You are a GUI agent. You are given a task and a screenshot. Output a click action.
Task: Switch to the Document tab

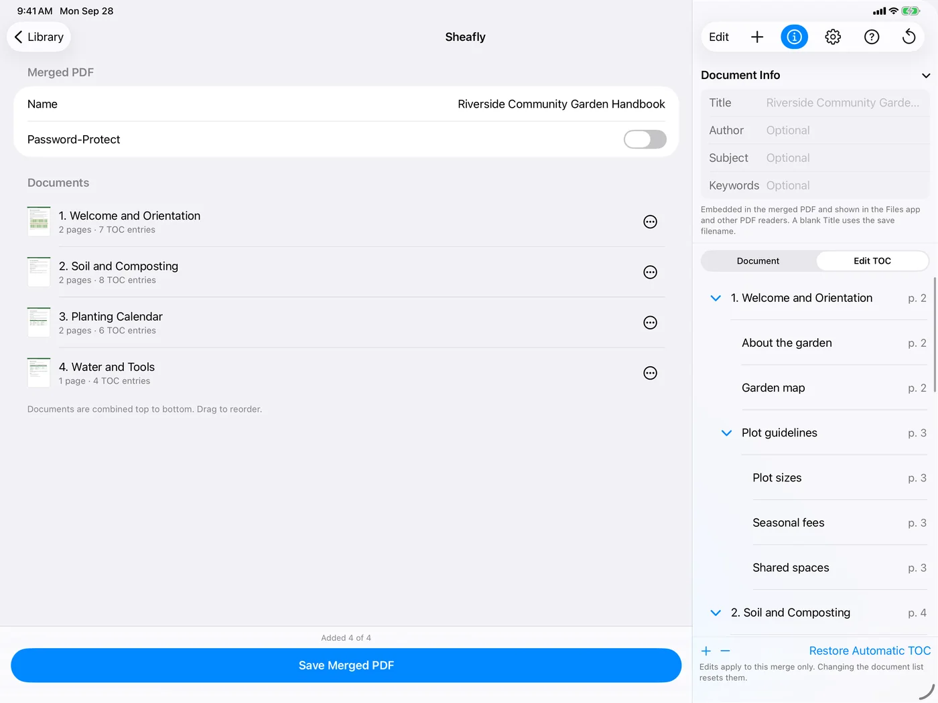pyautogui.click(x=758, y=261)
